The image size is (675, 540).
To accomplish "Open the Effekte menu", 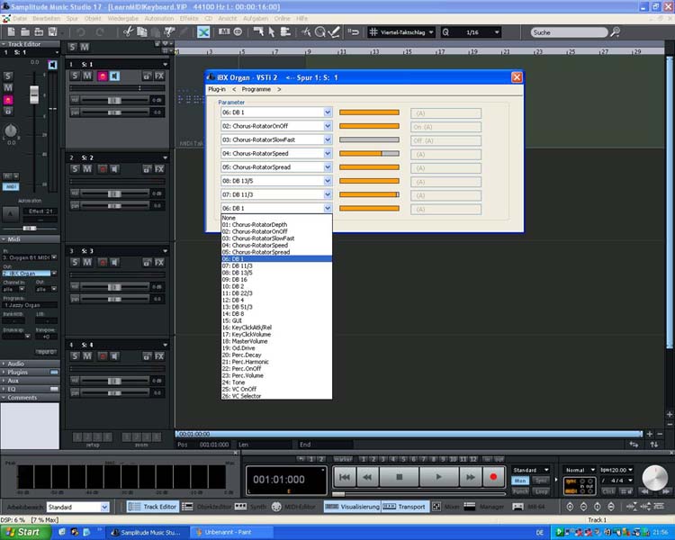I will point(189,19).
